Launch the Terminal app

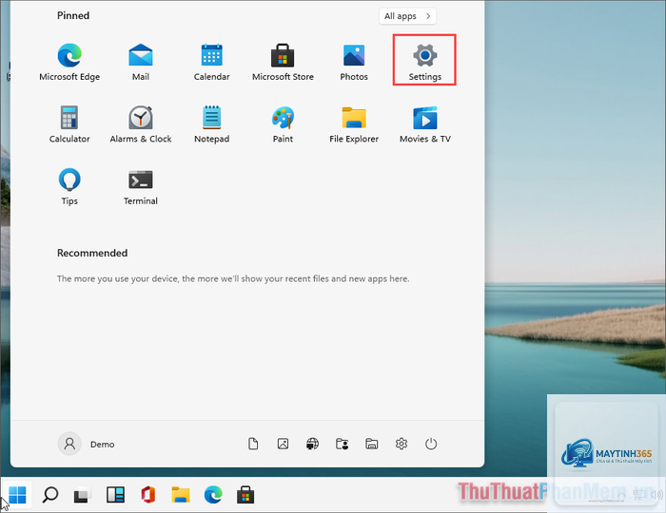[x=141, y=186]
